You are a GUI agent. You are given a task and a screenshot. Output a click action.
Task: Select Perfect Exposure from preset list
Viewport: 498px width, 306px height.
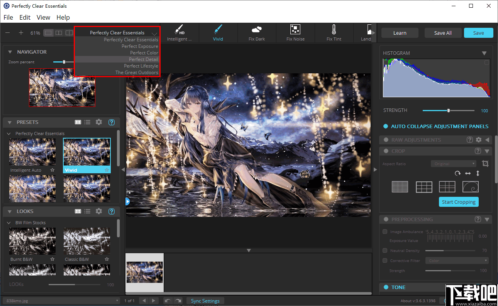point(140,46)
